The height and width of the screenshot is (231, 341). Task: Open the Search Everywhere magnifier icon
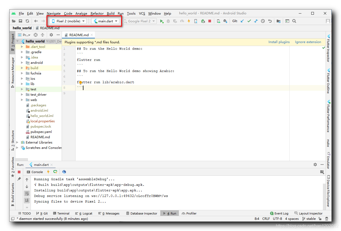tap(294, 21)
